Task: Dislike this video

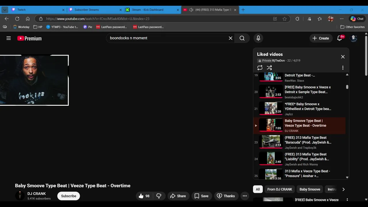Action: click(x=159, y=196)
